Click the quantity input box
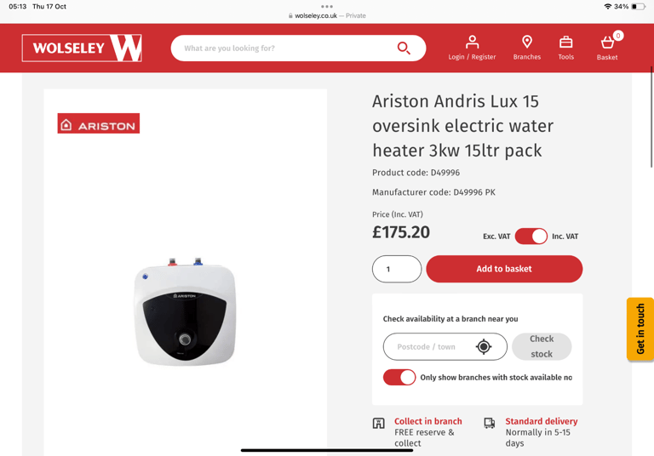 397,269
